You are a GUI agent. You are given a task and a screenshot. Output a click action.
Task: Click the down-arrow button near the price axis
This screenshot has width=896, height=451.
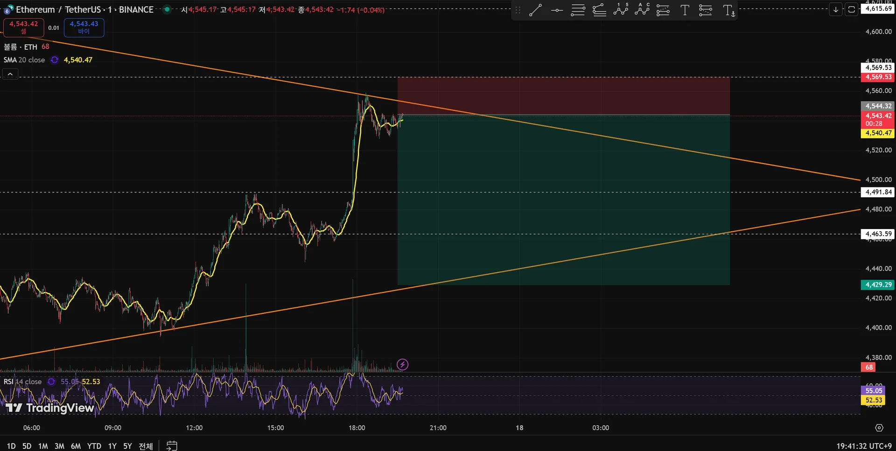tap(836, 9)
